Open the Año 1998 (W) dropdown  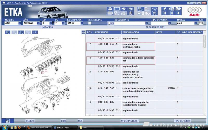point(38,23)
